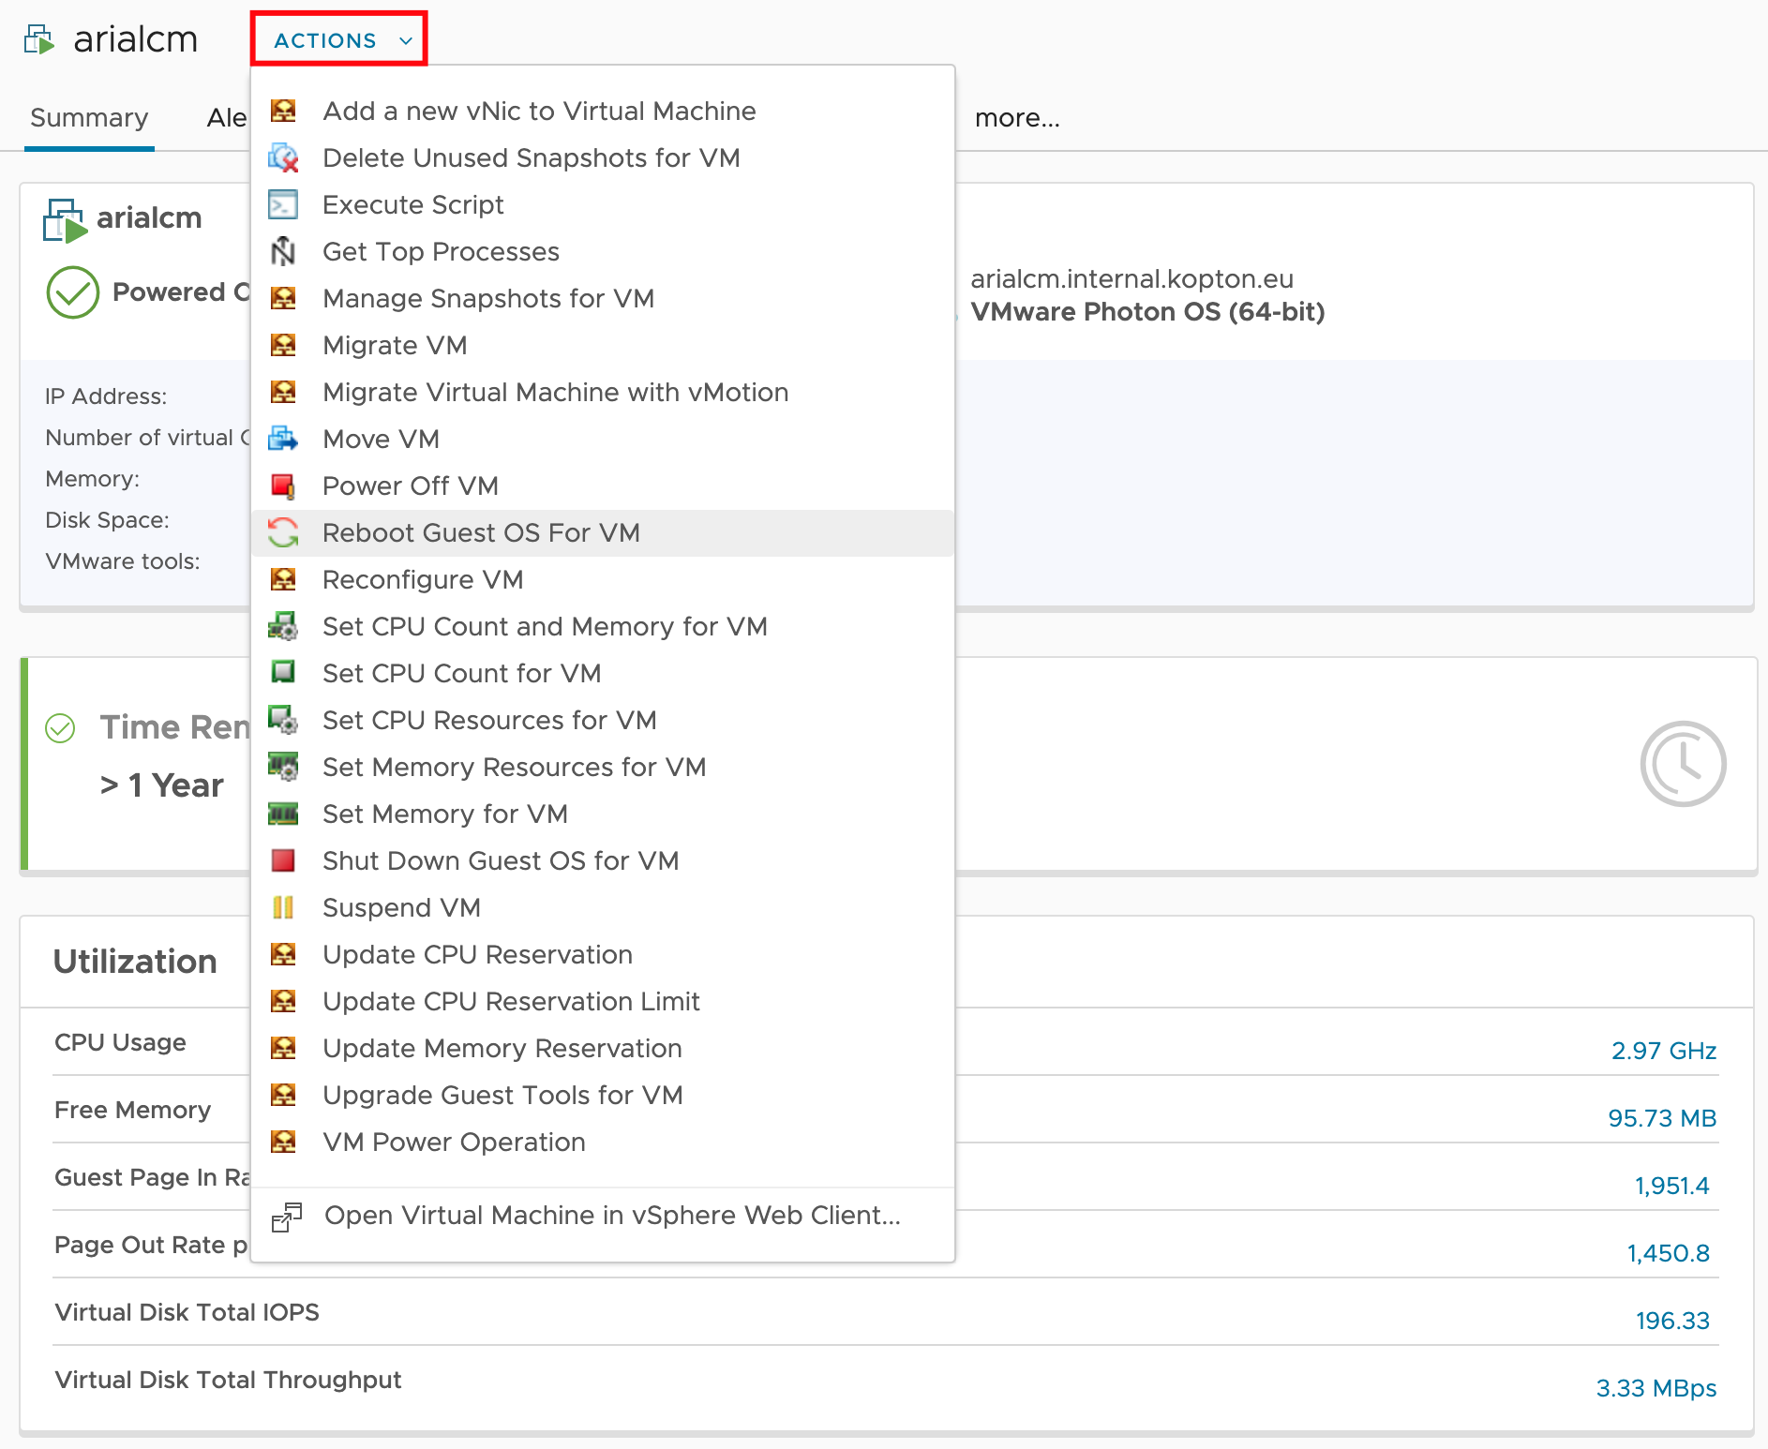Viewport: 1768px width, 1449px height.
Task: Click the Disk Space label
Action: pyautogui.click(x=108, y=520)
